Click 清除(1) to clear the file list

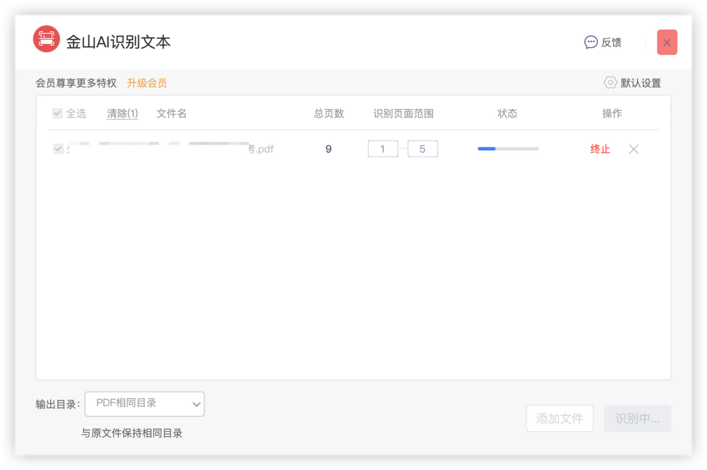click(x=123, y=114)
